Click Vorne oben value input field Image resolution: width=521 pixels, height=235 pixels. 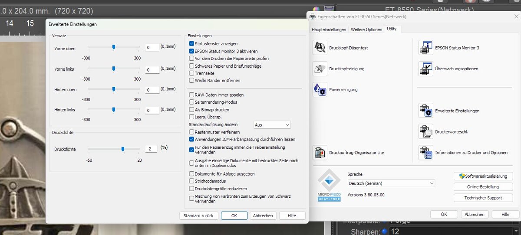coord(152,48)
